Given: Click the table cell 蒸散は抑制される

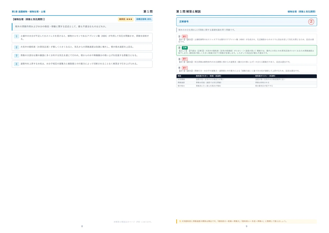Looking at the screenshot, I should (262, 82).
